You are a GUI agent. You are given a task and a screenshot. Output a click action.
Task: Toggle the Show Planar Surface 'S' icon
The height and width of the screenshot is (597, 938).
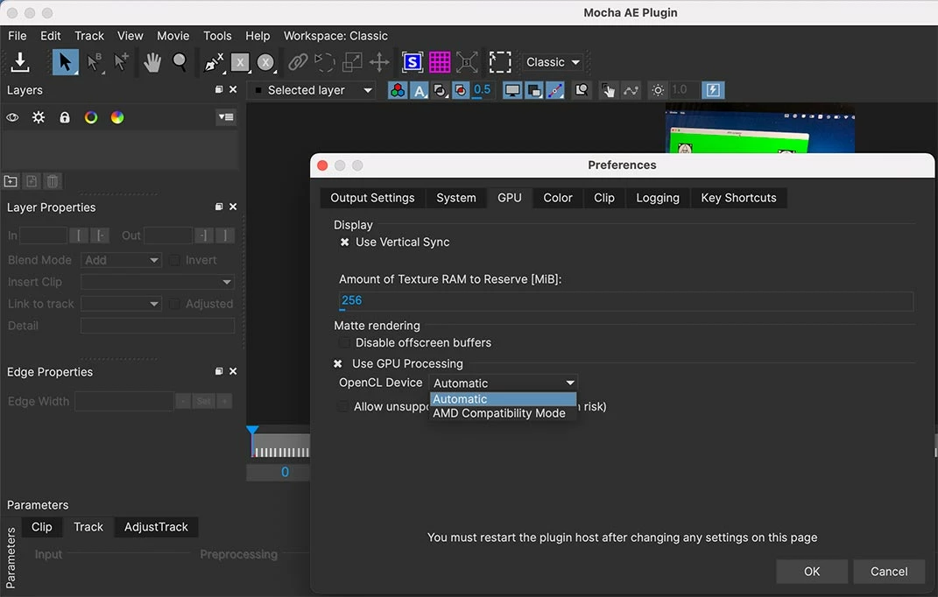coord(413,61)
